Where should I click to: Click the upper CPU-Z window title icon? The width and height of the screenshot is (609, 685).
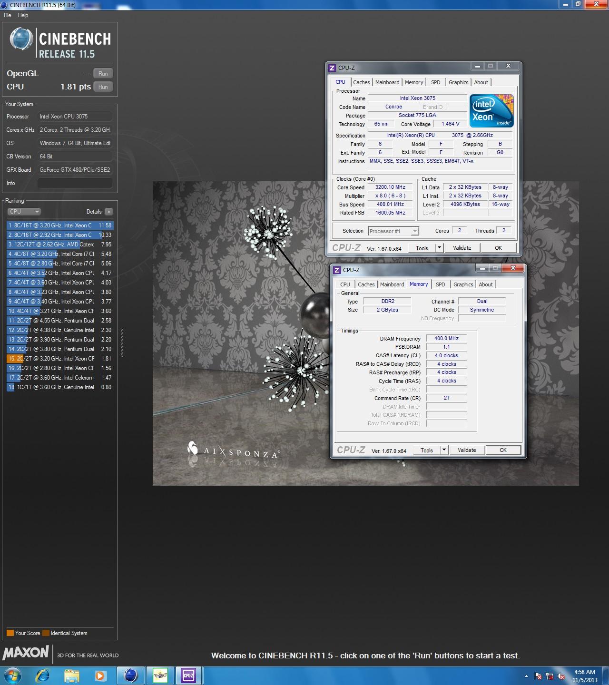pyautogui.click(x=332, y=68)
